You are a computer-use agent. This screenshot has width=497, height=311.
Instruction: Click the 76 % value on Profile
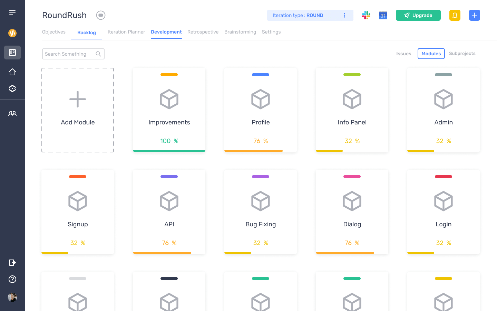pos(261,141)
